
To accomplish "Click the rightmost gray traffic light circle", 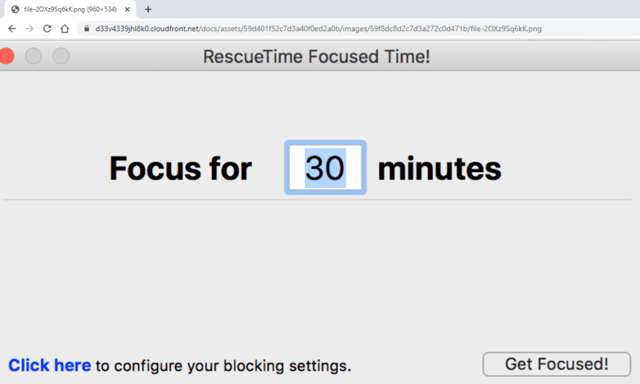I will coord(61,56).
